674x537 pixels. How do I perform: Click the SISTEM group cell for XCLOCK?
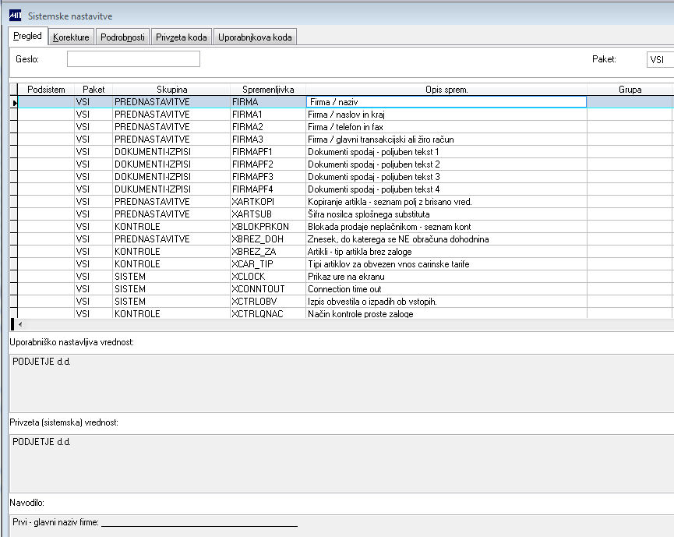coord(171,277)
